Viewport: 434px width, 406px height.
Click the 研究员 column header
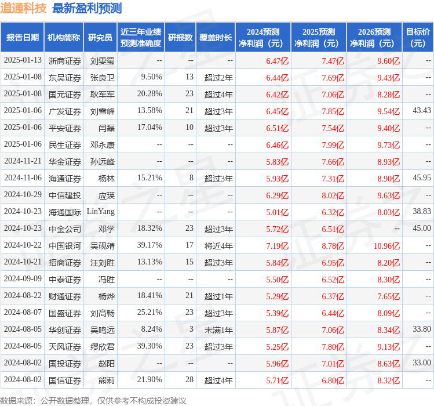pos(100,38)
